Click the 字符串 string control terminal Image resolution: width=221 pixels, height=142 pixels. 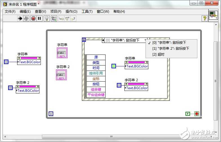point(62,53)
